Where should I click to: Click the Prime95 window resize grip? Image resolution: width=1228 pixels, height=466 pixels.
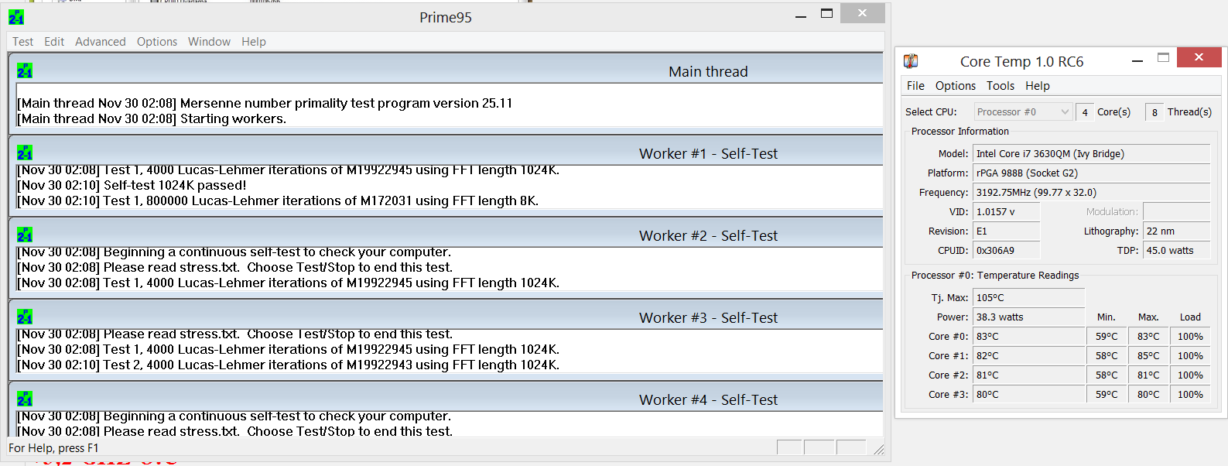(878, 450)
